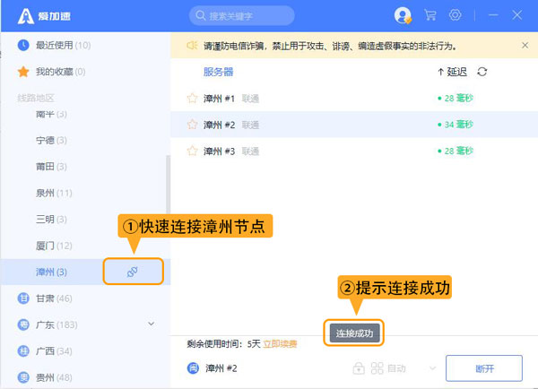Click remaining time text 剩余使用时间

click(214, 344)
